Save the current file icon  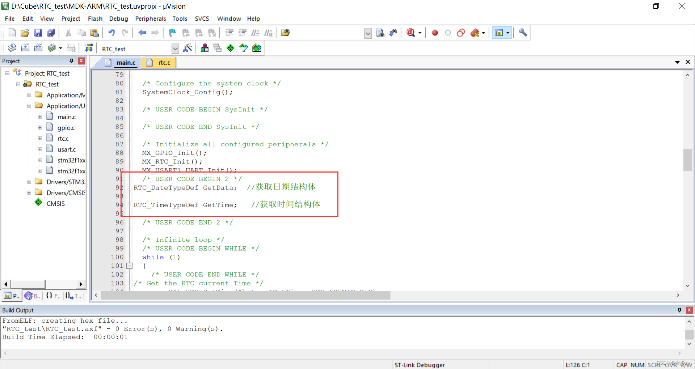pyautogui.click(x=38, y=33)
